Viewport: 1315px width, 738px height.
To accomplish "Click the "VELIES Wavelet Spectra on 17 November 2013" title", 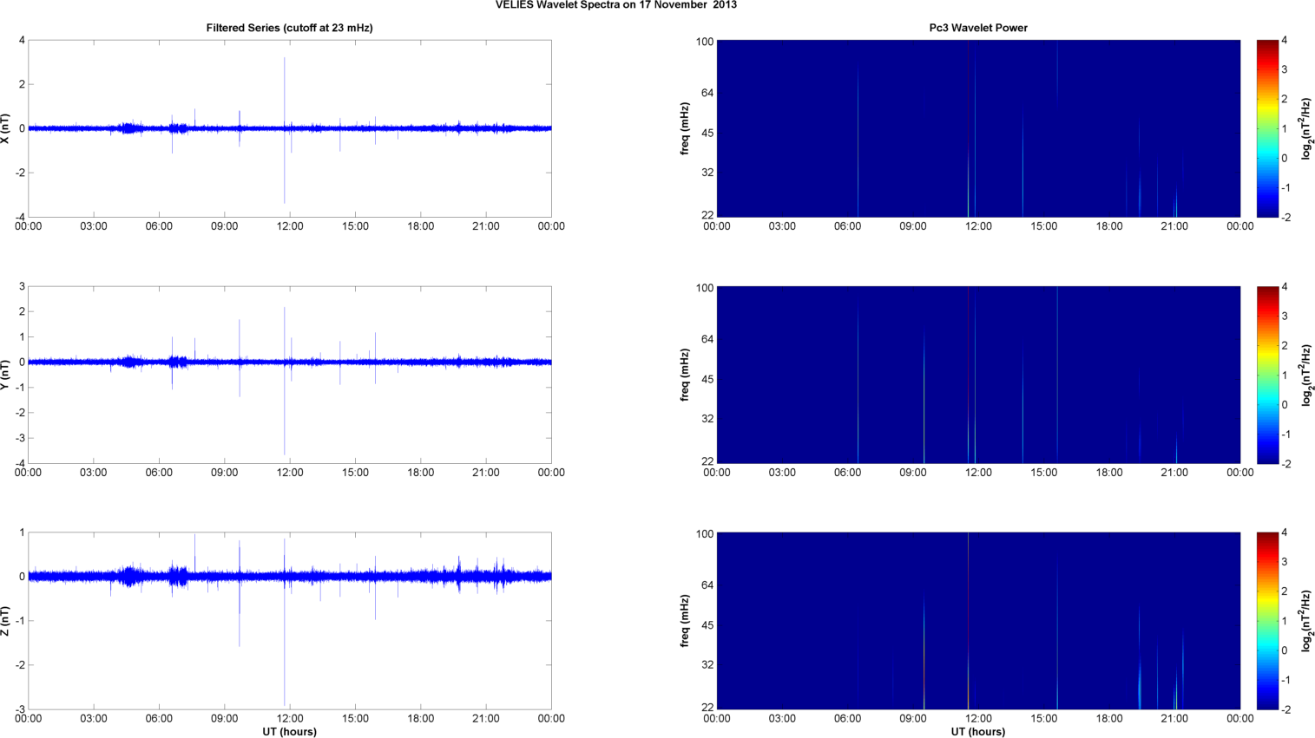I will coord(616,5).
